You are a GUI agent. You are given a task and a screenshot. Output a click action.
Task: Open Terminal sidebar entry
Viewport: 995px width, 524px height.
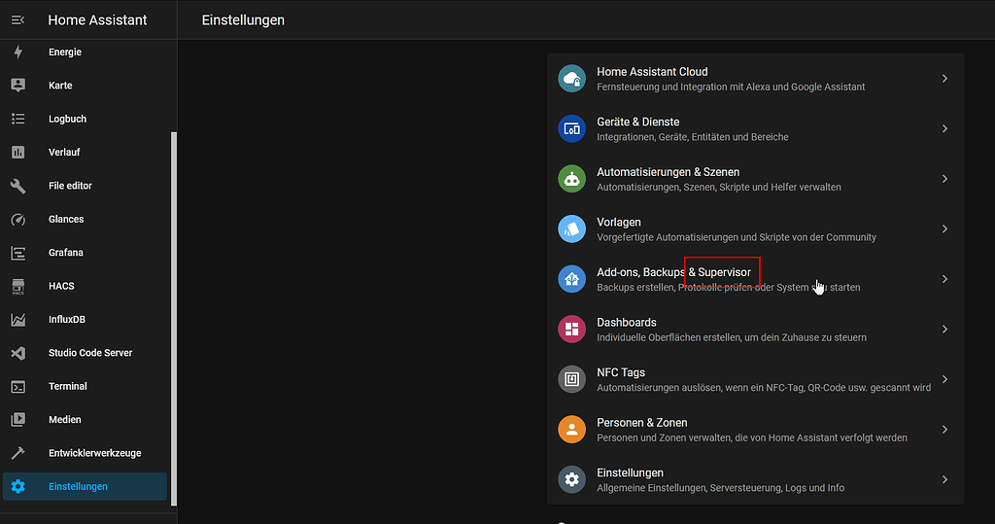(x=85, y=386)
